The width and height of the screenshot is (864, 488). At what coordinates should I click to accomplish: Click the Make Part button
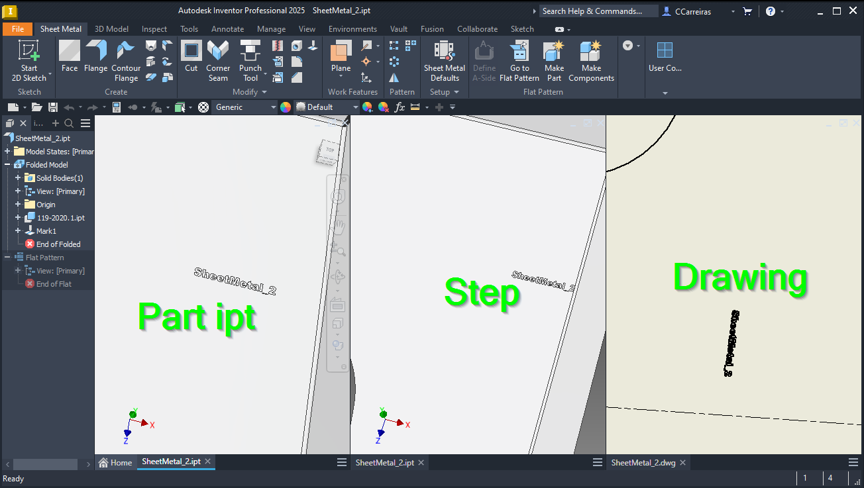click(554, 58)
